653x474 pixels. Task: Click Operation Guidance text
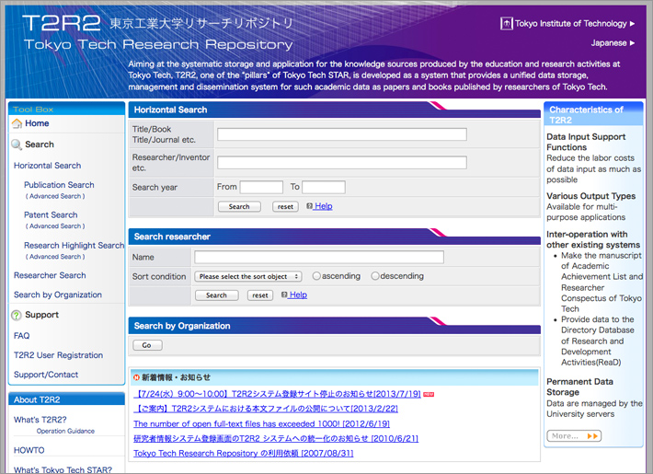65,431
